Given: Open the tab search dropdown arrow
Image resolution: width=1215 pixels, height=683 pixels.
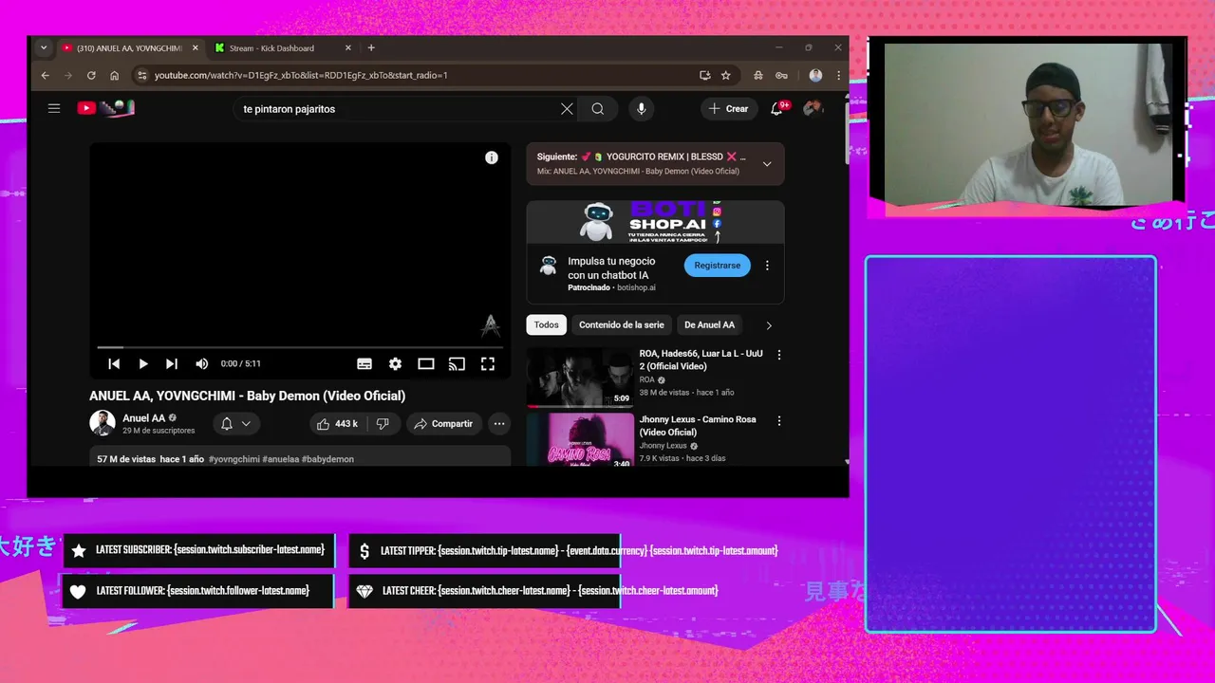Looking at the screenshot, I should point(44,48).
